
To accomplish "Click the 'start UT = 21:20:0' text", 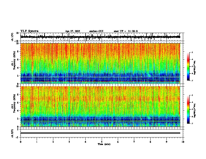I will [x=126, y=31].
